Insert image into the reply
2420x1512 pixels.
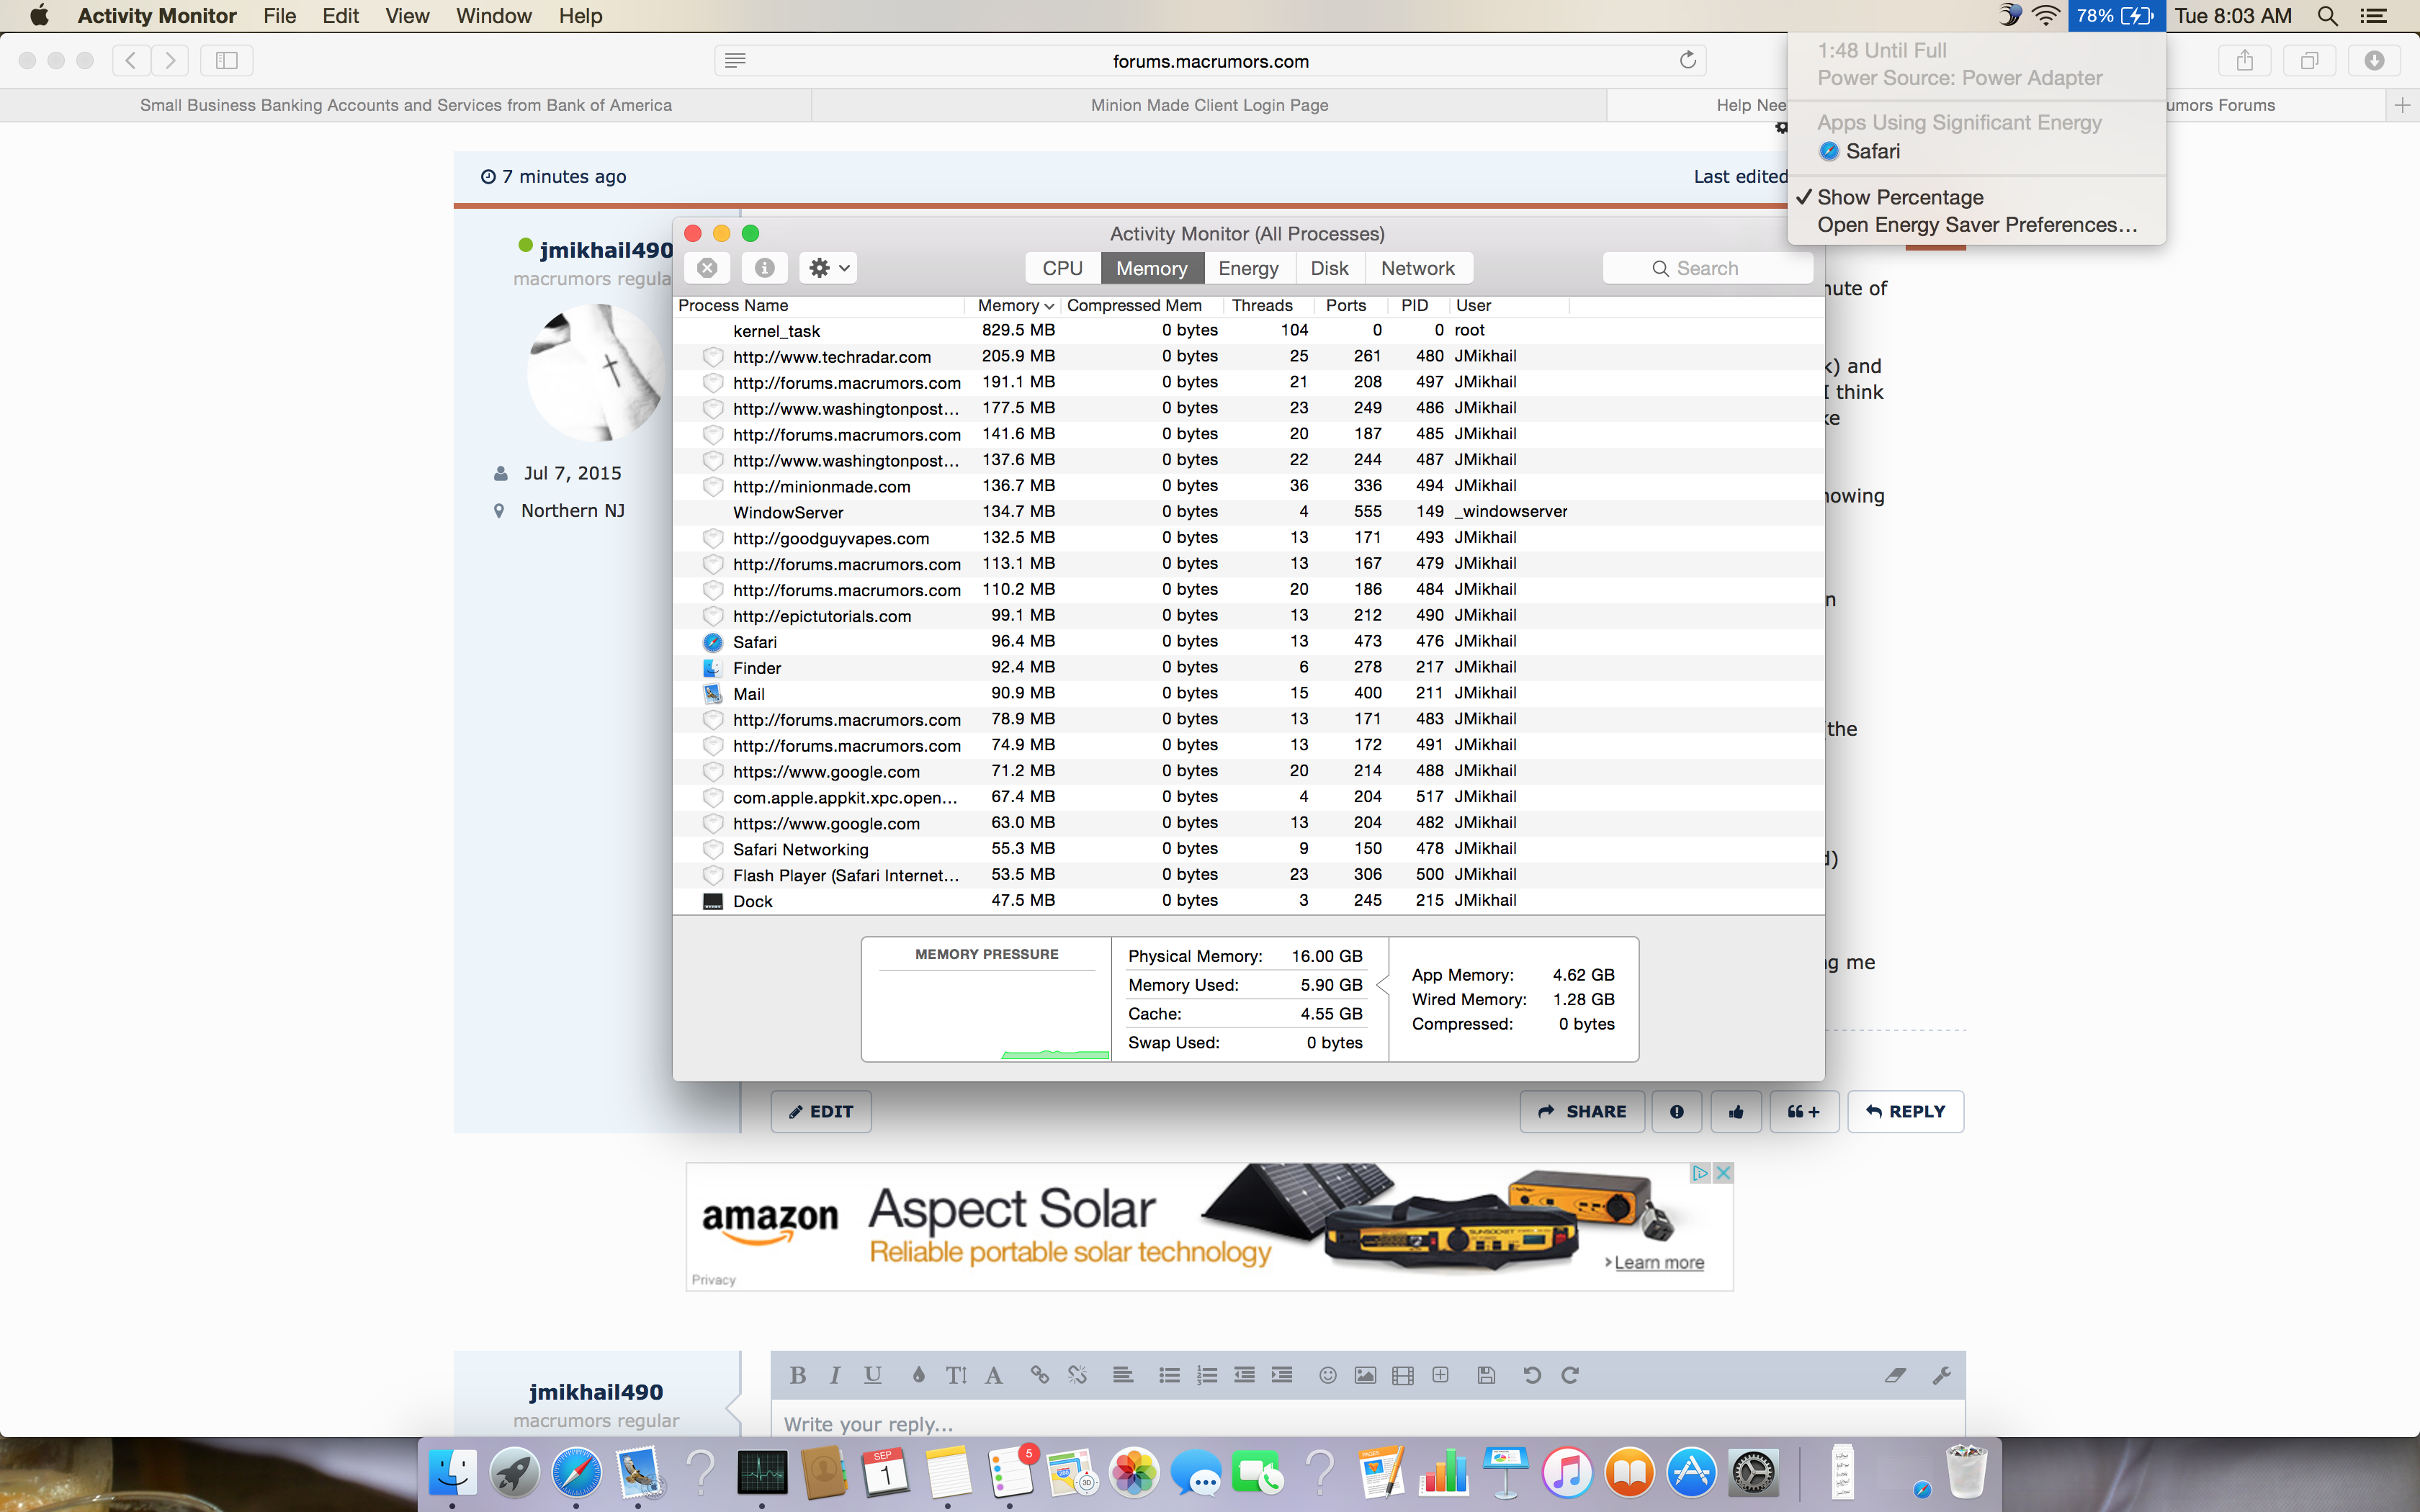click(1365, 1375)
